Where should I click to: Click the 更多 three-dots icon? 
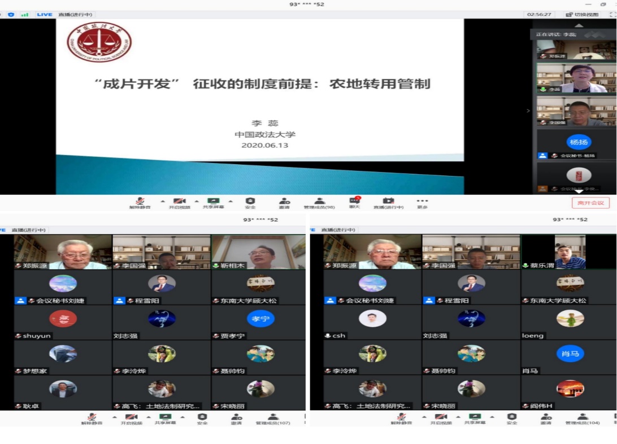tap(422, 202)
